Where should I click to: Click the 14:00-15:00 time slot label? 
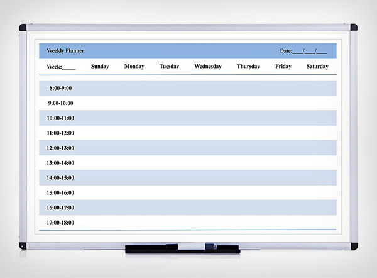click(x=60, y=178)
